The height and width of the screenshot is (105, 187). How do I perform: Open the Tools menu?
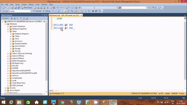point(37,4)
